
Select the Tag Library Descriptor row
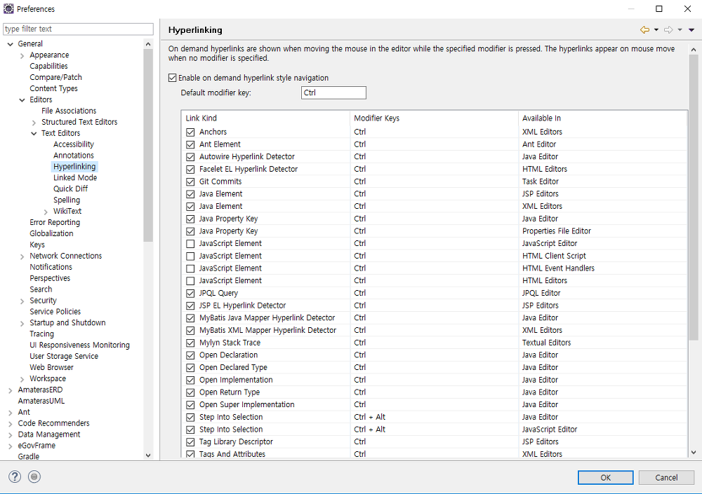tap(435, 441)
